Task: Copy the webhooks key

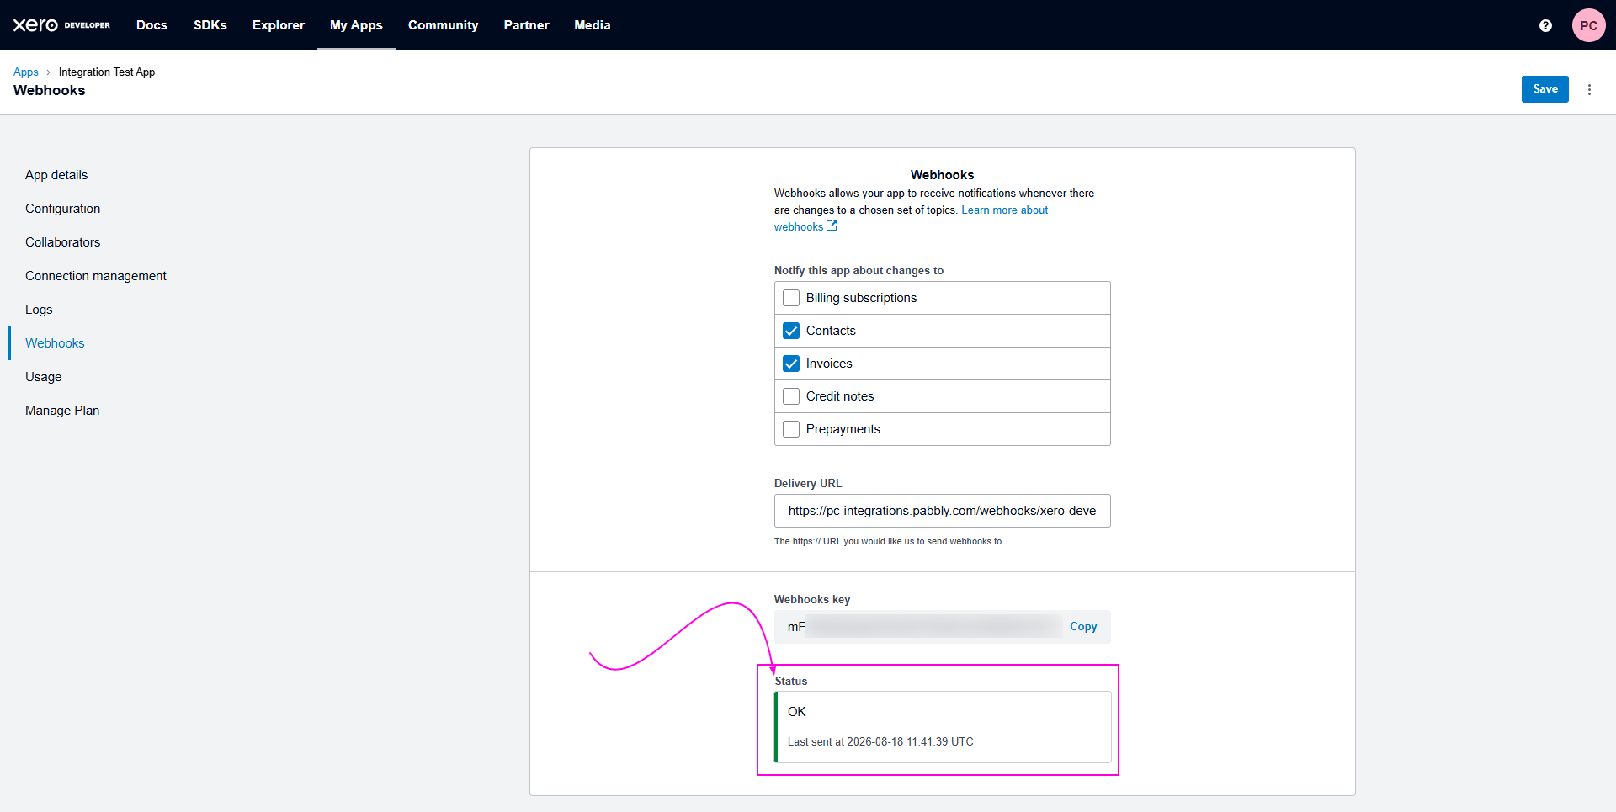Action: 1083,627
